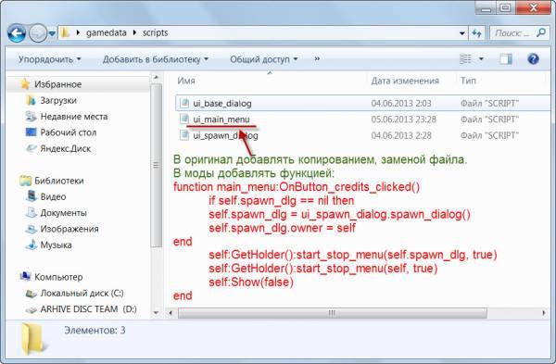The image size is (556, 364).
Task: Sort by the Тип column header
Action: pyautogui.click(x=468, y=81)
